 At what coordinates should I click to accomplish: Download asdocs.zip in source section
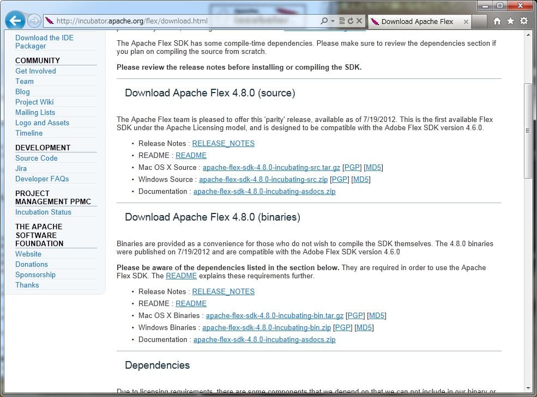[x=264, y=191]
